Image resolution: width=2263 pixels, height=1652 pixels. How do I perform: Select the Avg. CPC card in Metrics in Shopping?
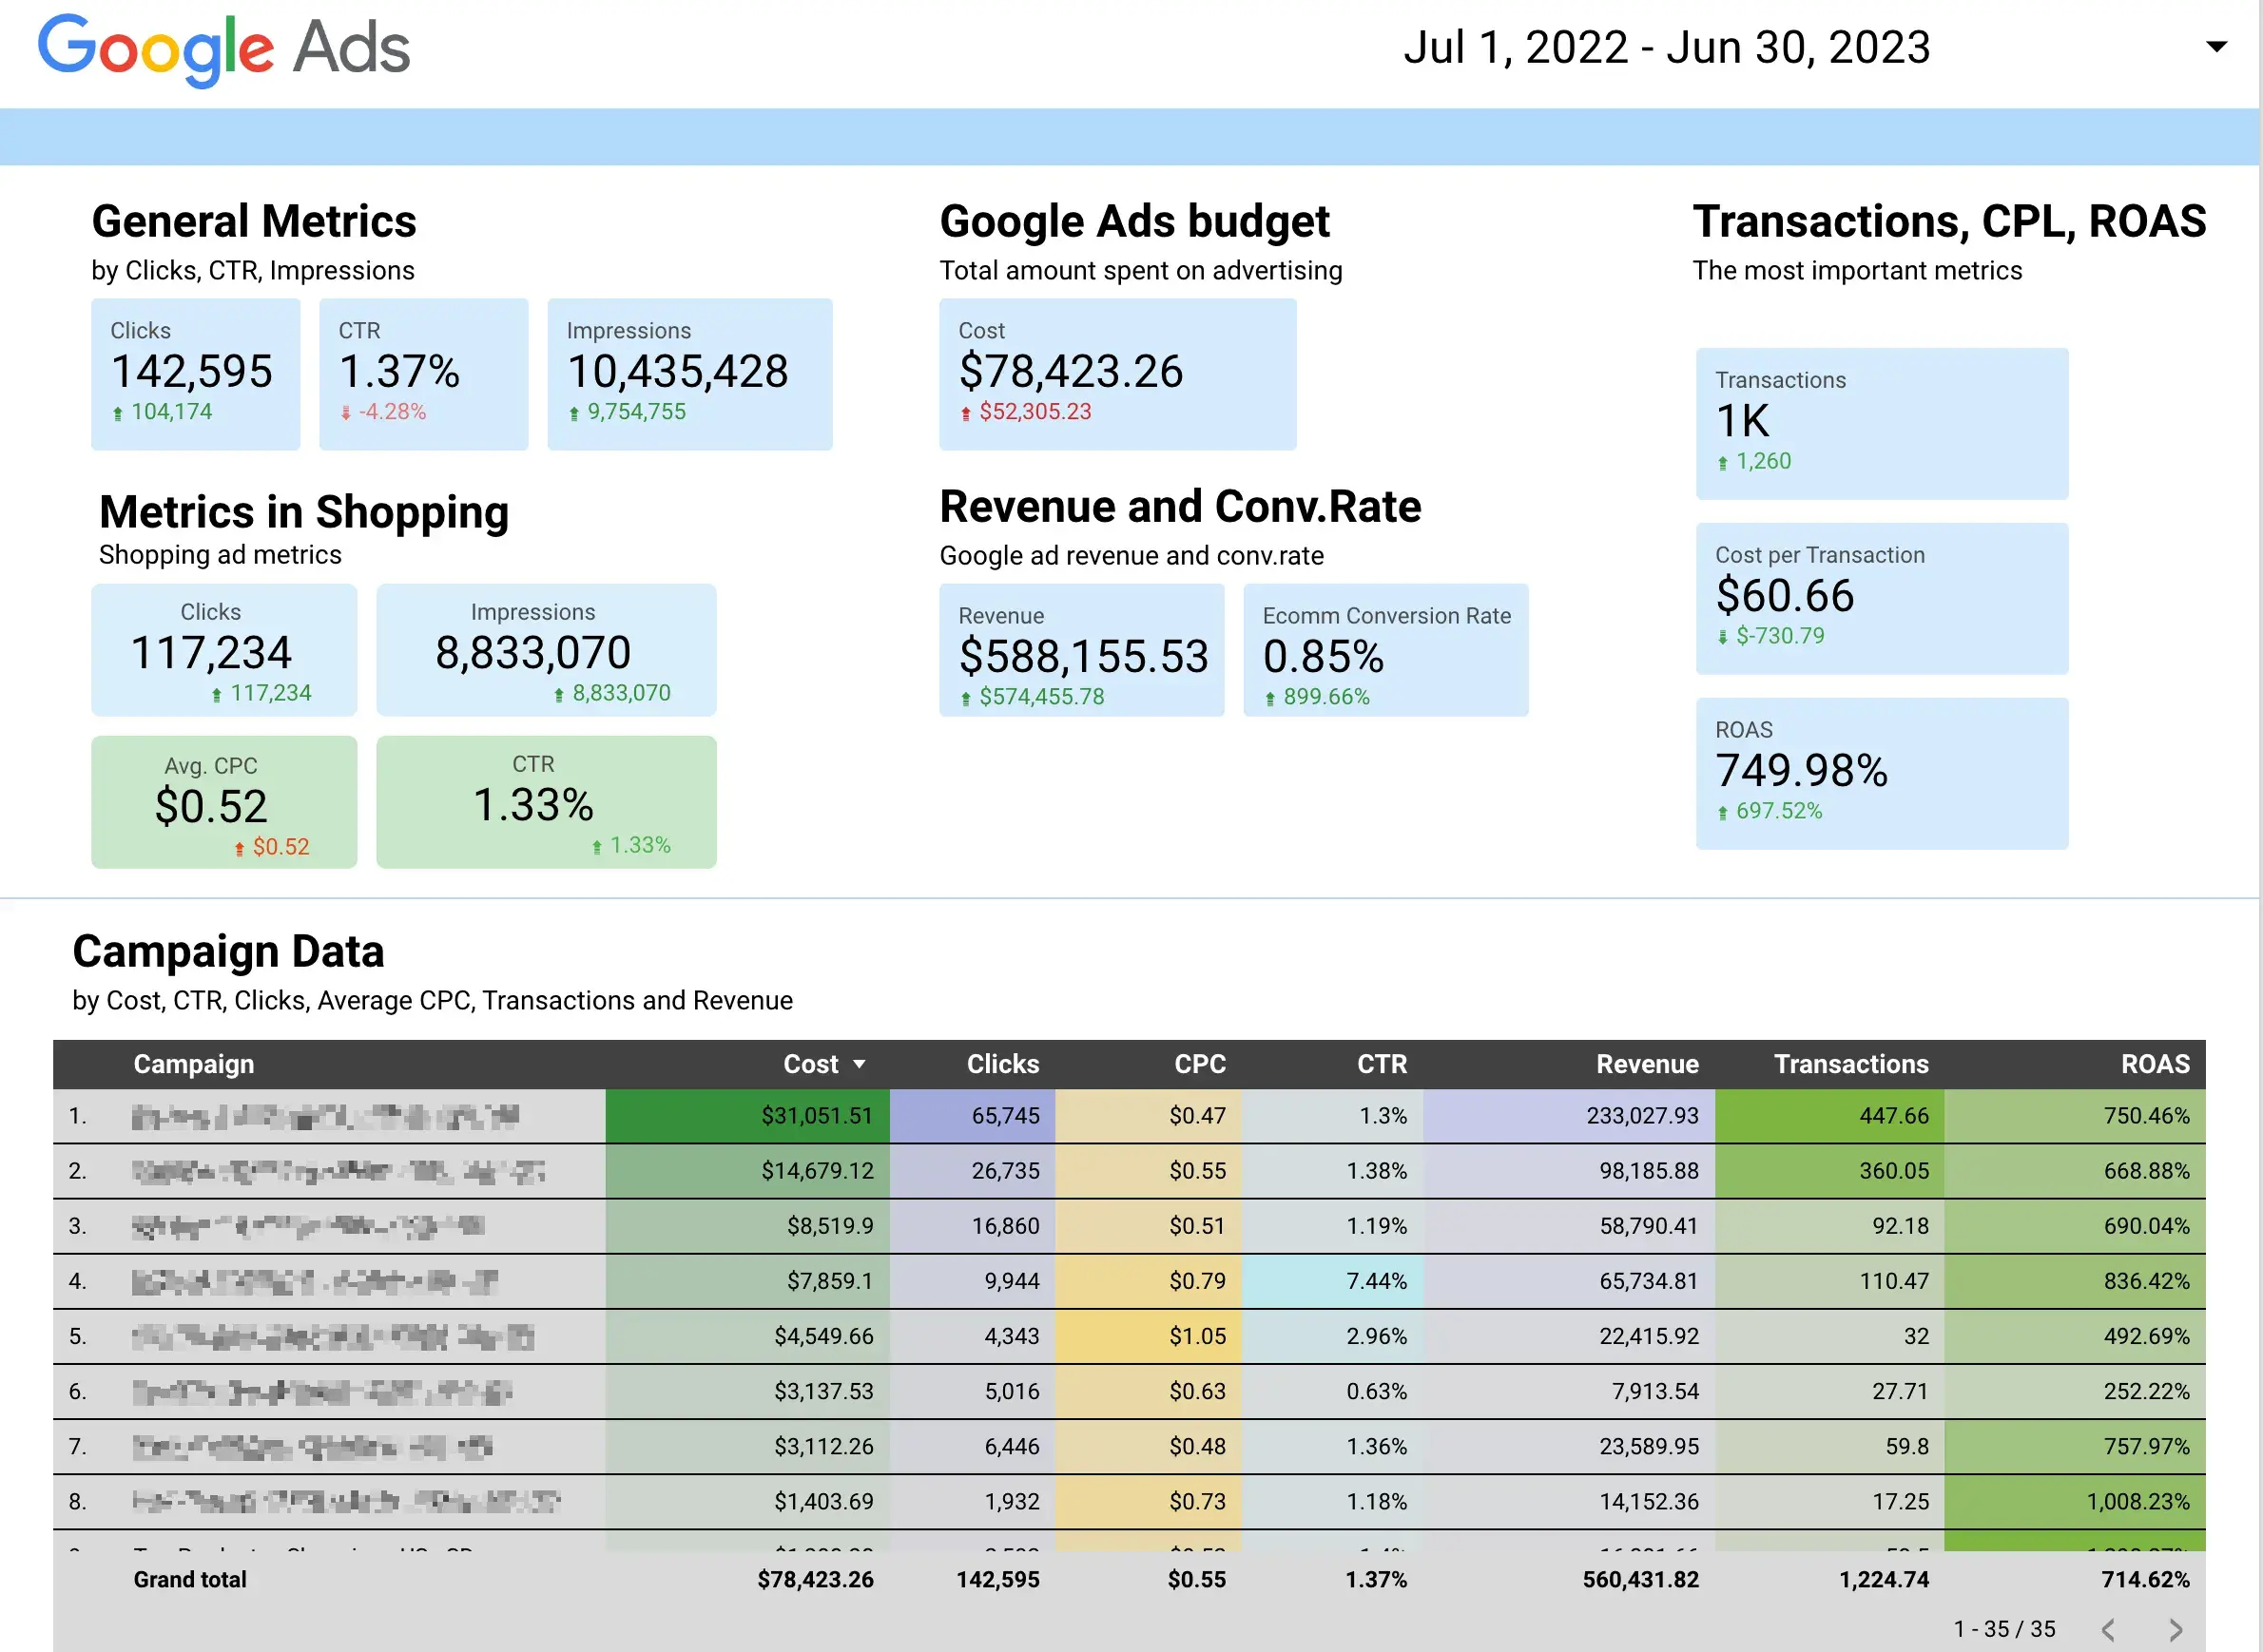(223, 801)
